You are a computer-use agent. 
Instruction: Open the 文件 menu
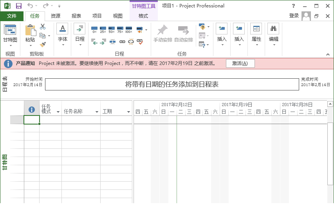pos(12,16)
